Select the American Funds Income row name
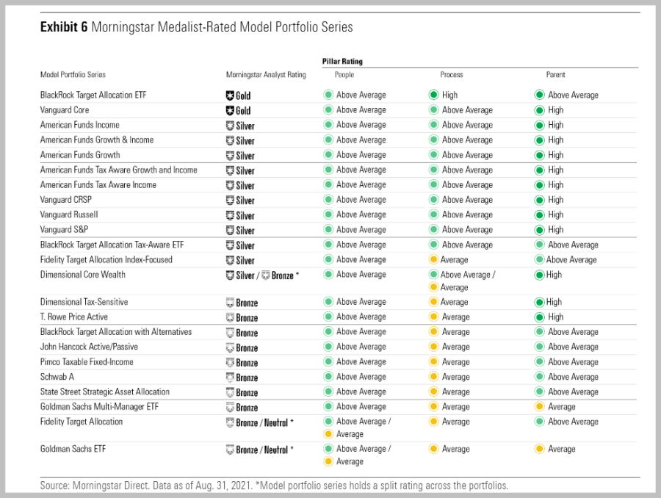Image resolution: width=661 pixels, height=498 pixels. click(79, 125)
